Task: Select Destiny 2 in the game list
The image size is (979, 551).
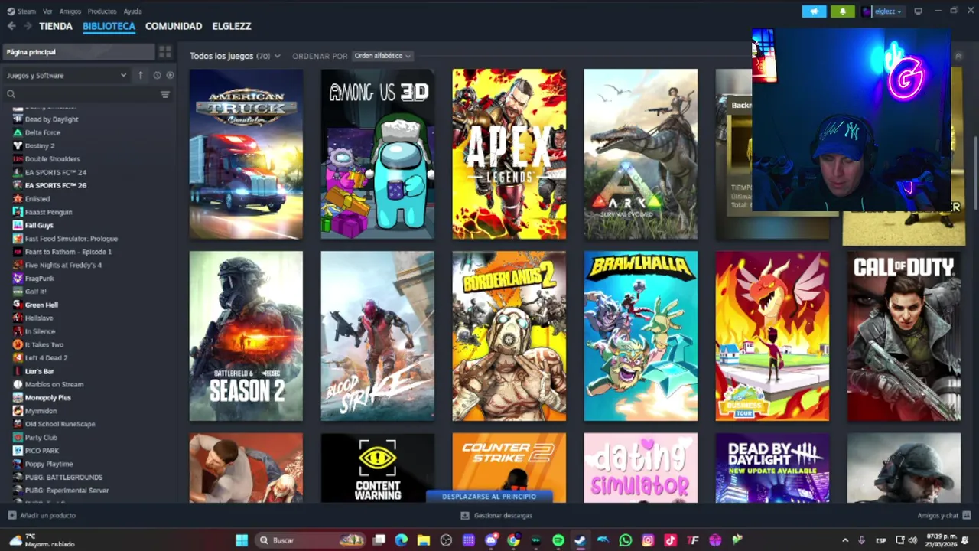Action: (40, 145)
